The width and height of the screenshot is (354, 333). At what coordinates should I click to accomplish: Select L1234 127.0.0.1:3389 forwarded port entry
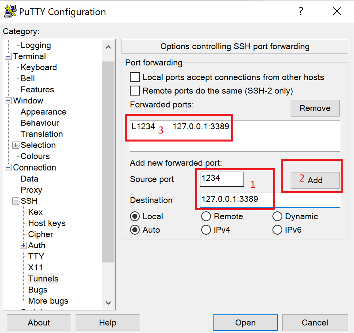tap(180, 126)
